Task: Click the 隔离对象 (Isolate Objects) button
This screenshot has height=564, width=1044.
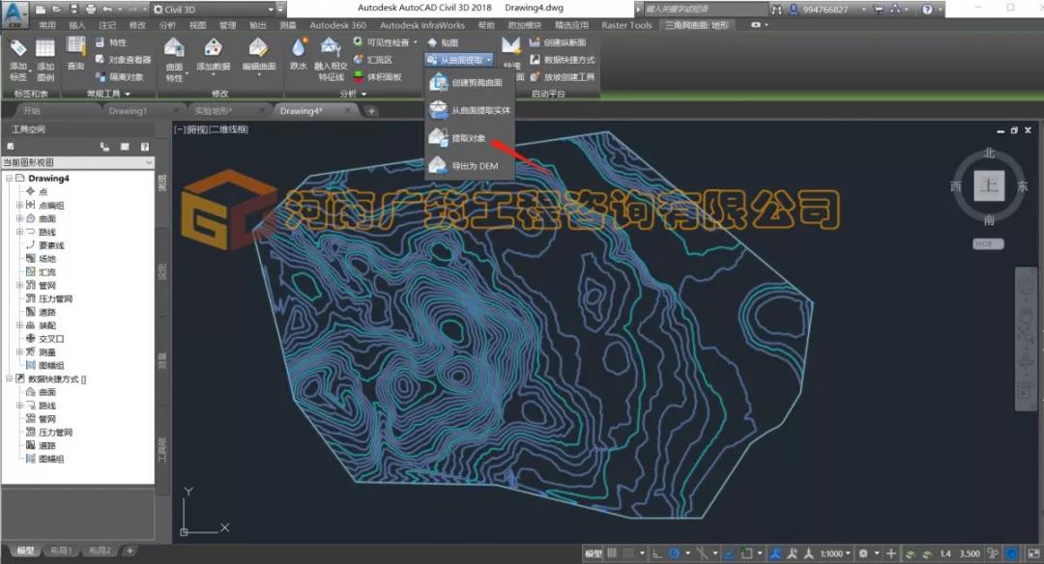Action: [x=119, y=77]
